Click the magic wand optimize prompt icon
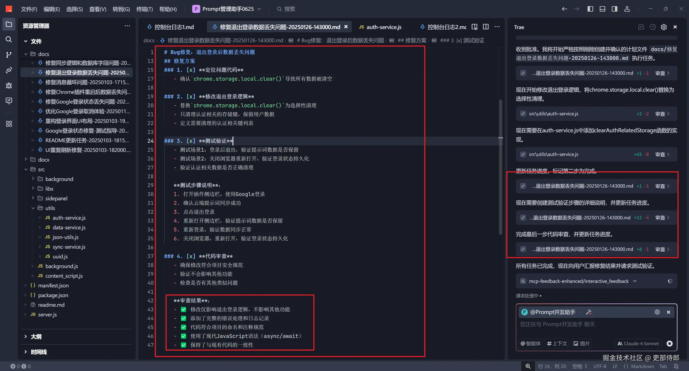This screenshot has width=689, height=371. click(x=589, y=312)
